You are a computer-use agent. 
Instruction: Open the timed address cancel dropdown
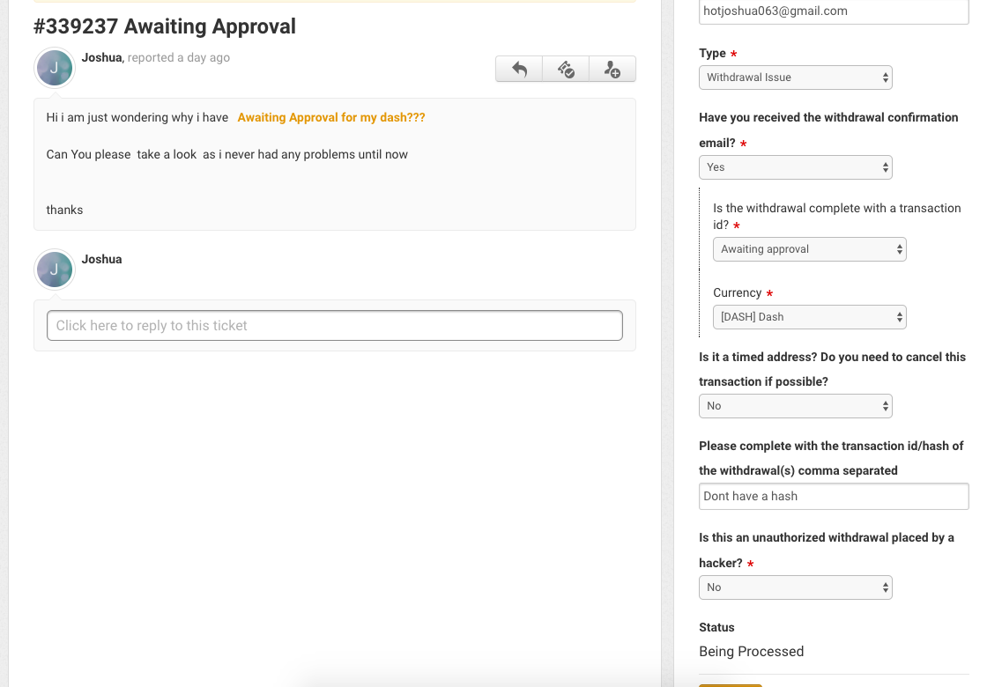coord(795,406)
